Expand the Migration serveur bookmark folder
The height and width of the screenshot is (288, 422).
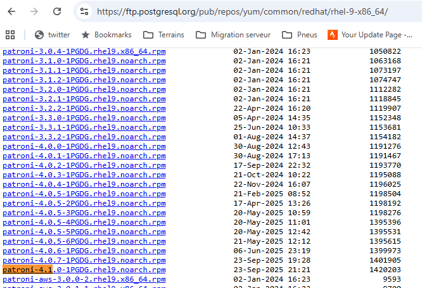click(x=234, y=34)
